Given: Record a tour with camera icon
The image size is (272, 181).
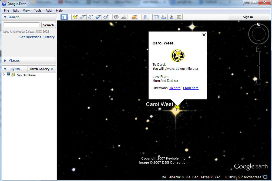Looking at the screenshot, I should 106,17.
